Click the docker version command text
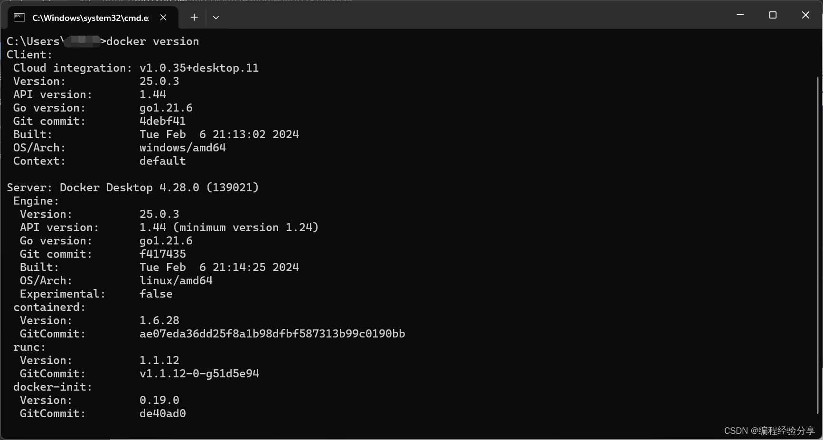823x440 pixels. 152,41
